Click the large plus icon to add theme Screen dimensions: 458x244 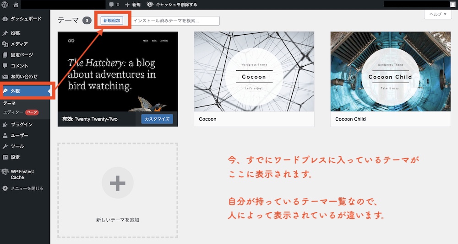point(117,183)
